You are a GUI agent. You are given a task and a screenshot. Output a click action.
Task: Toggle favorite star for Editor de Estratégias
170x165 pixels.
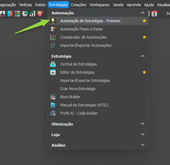pos(144,72)
